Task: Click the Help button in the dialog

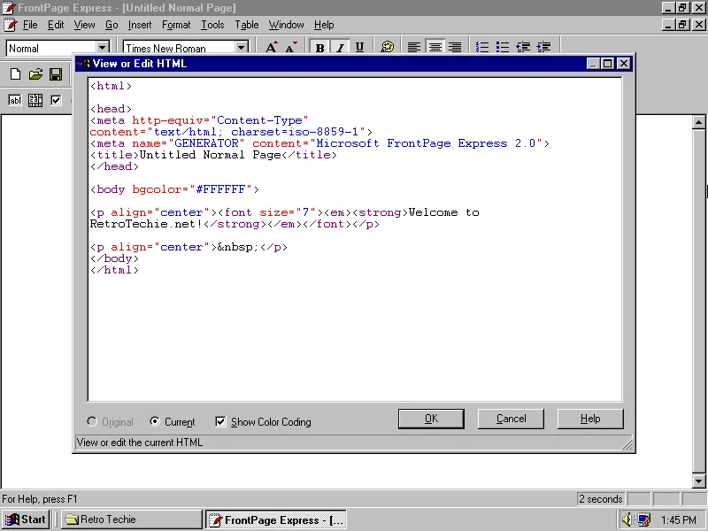Action: point(590,418)
